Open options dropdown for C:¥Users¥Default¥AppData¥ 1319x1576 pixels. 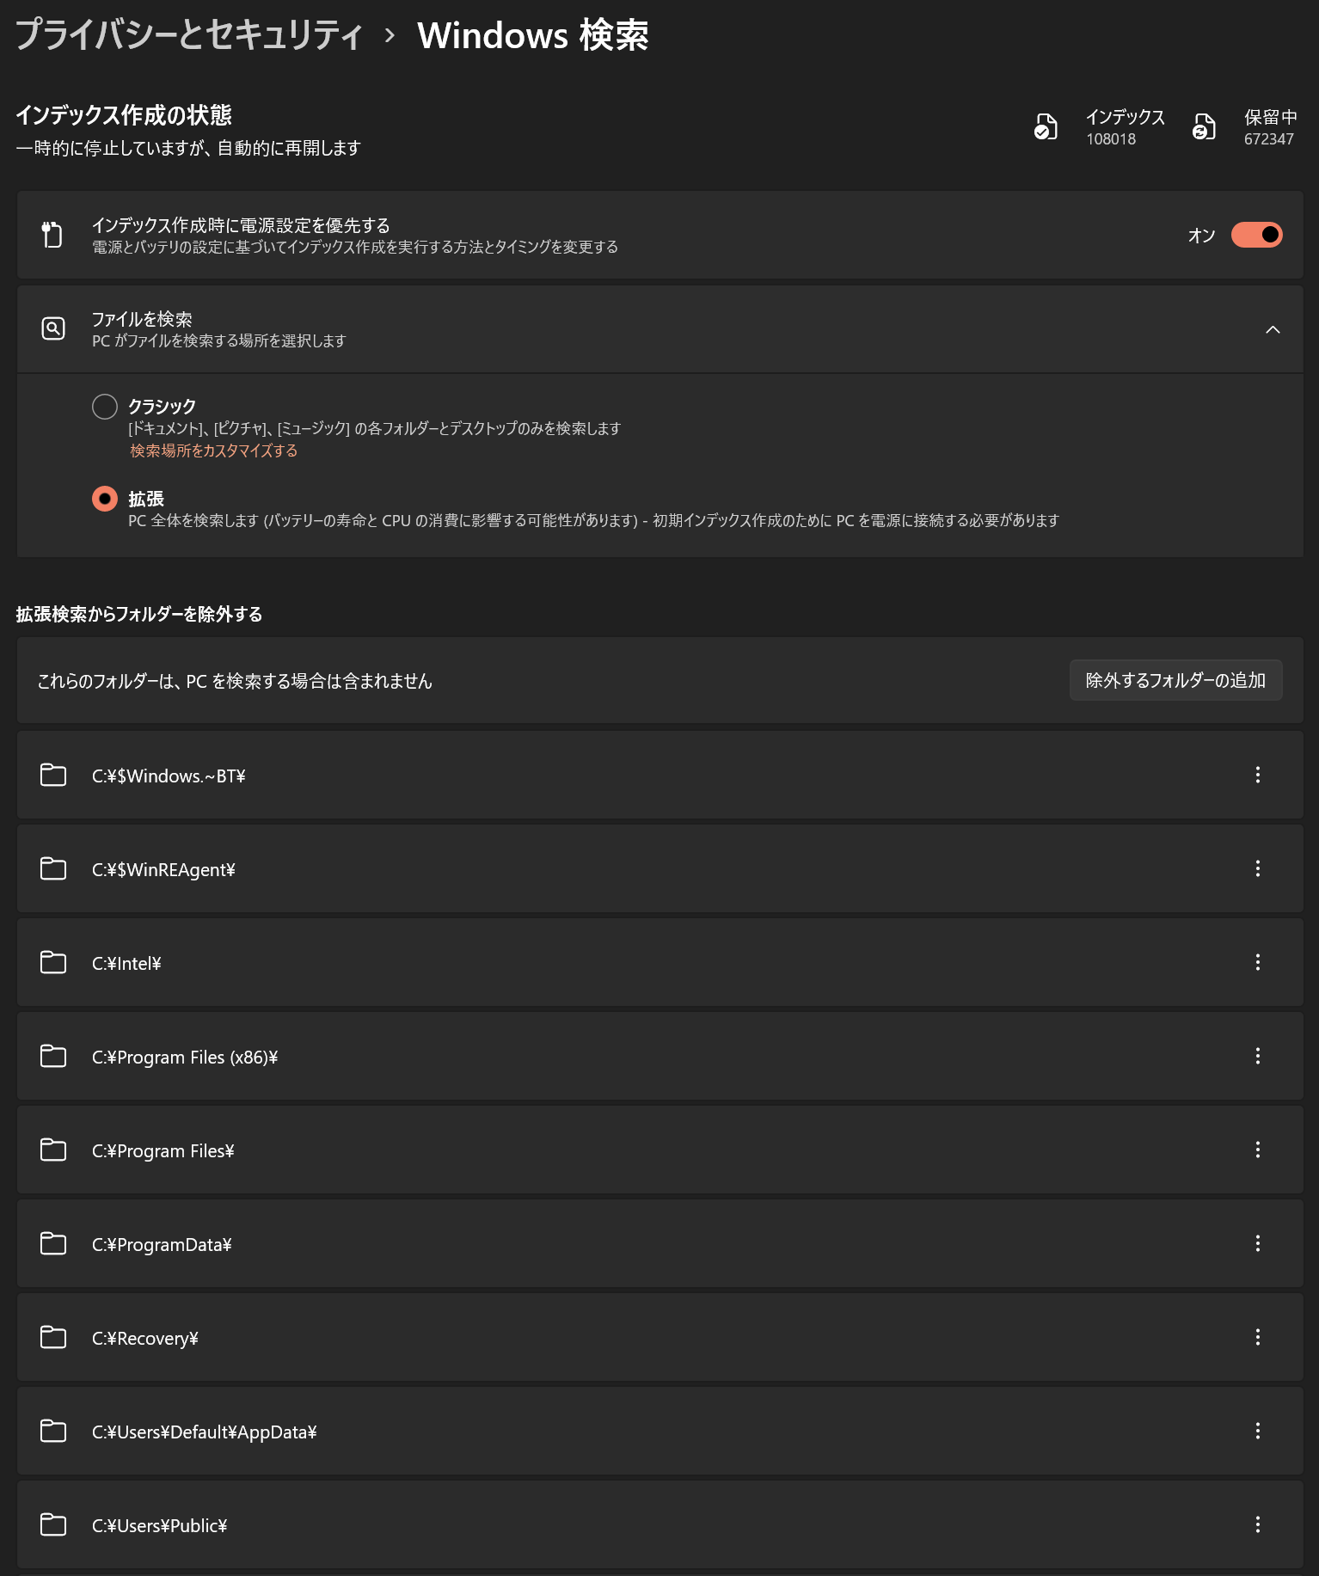pos(1257,1431)
